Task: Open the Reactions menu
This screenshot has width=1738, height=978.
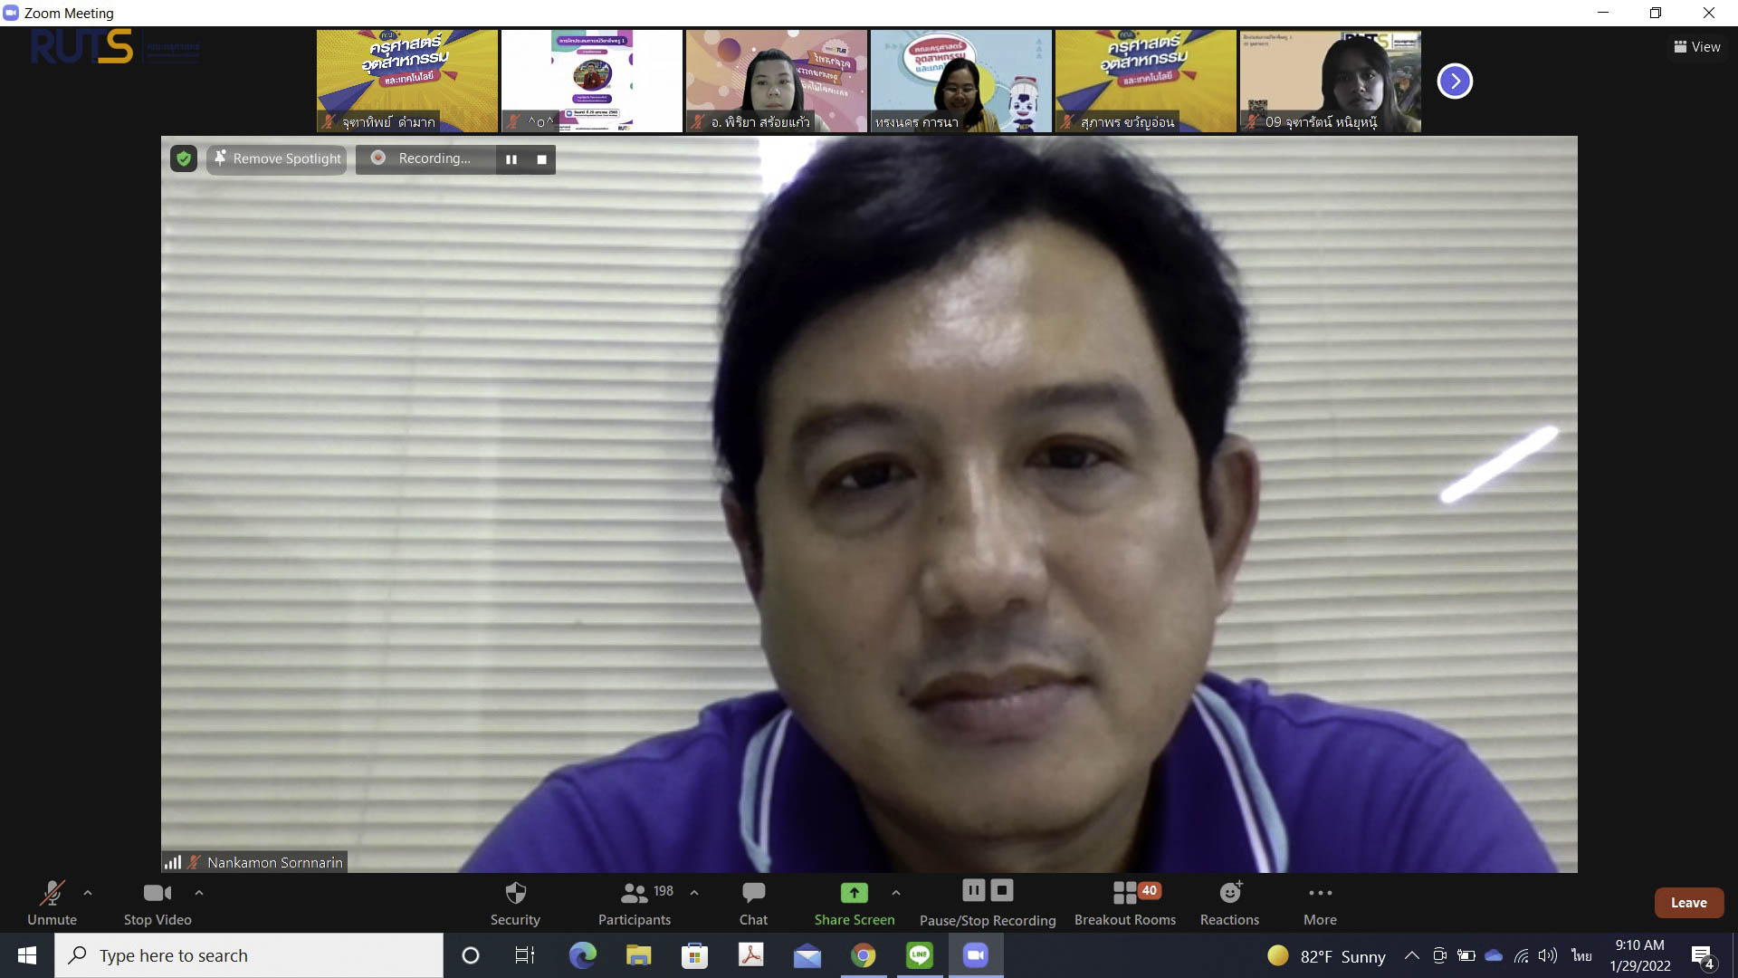Action: (x=1229, y=903)
